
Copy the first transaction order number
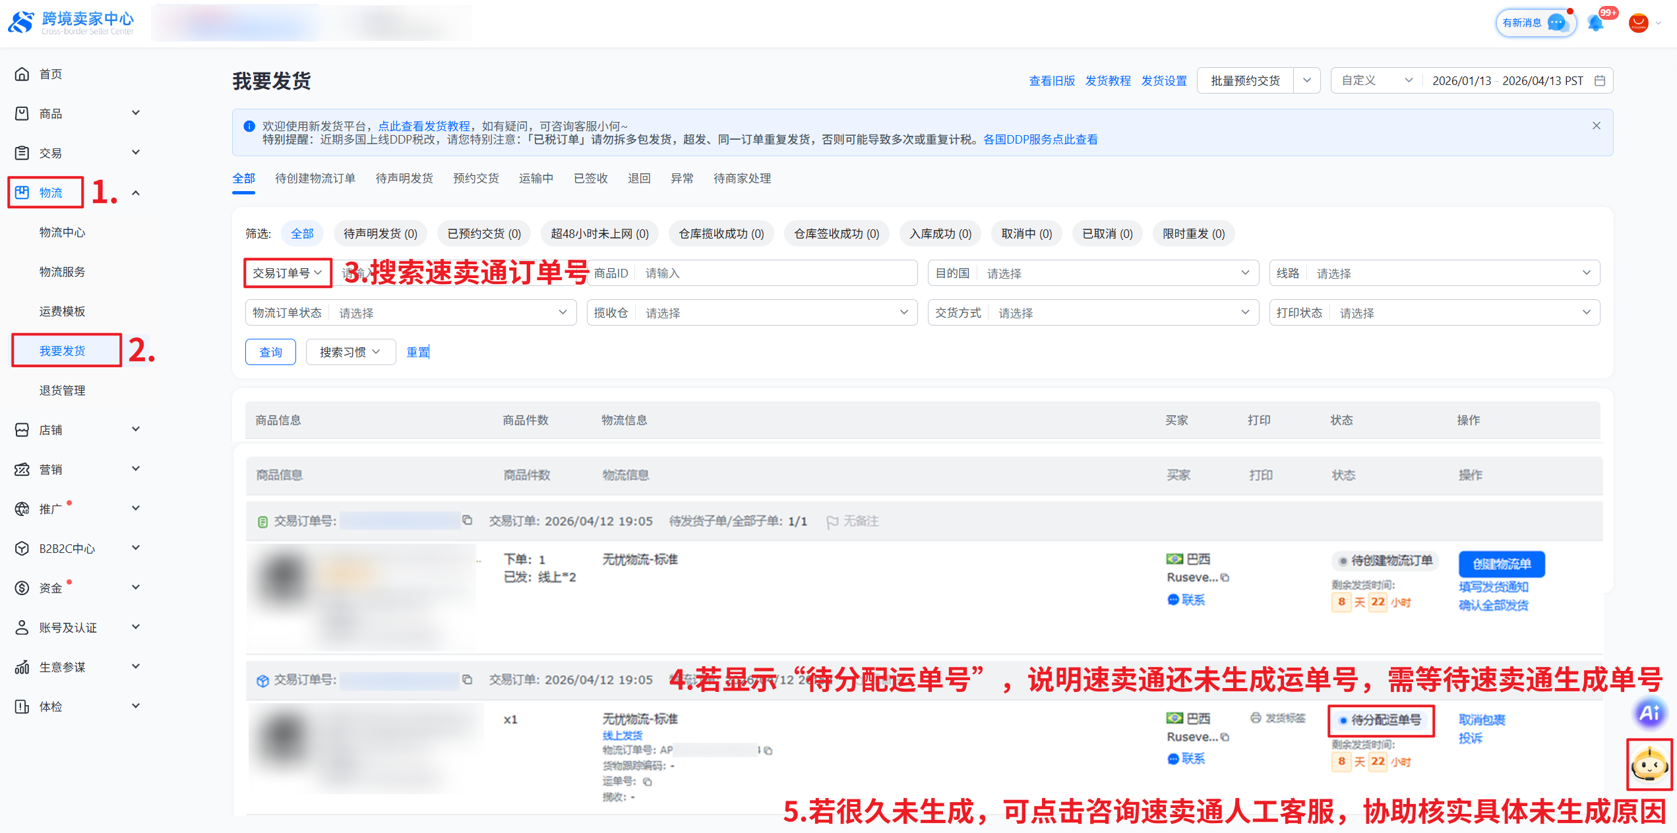[x=468, y=520]
